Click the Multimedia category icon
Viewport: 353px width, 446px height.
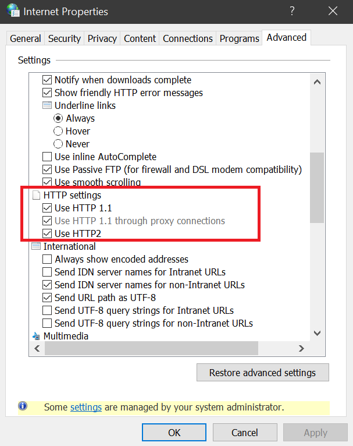click(x=36, y=336)
